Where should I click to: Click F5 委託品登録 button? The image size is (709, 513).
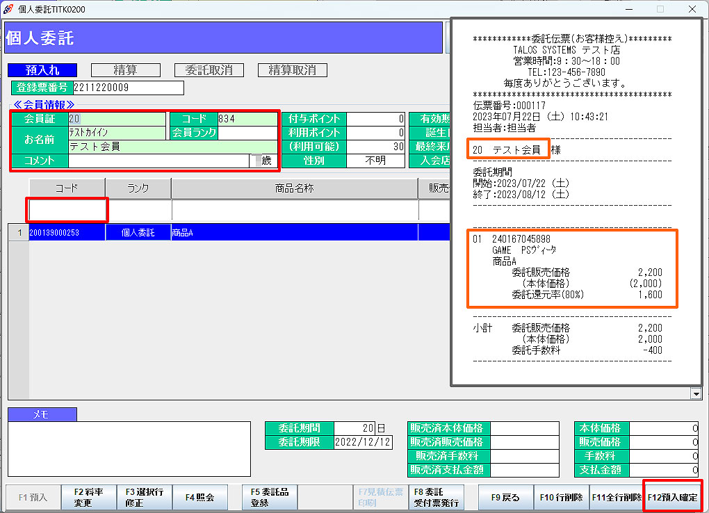pyautogui.click(x=269, y=498)
